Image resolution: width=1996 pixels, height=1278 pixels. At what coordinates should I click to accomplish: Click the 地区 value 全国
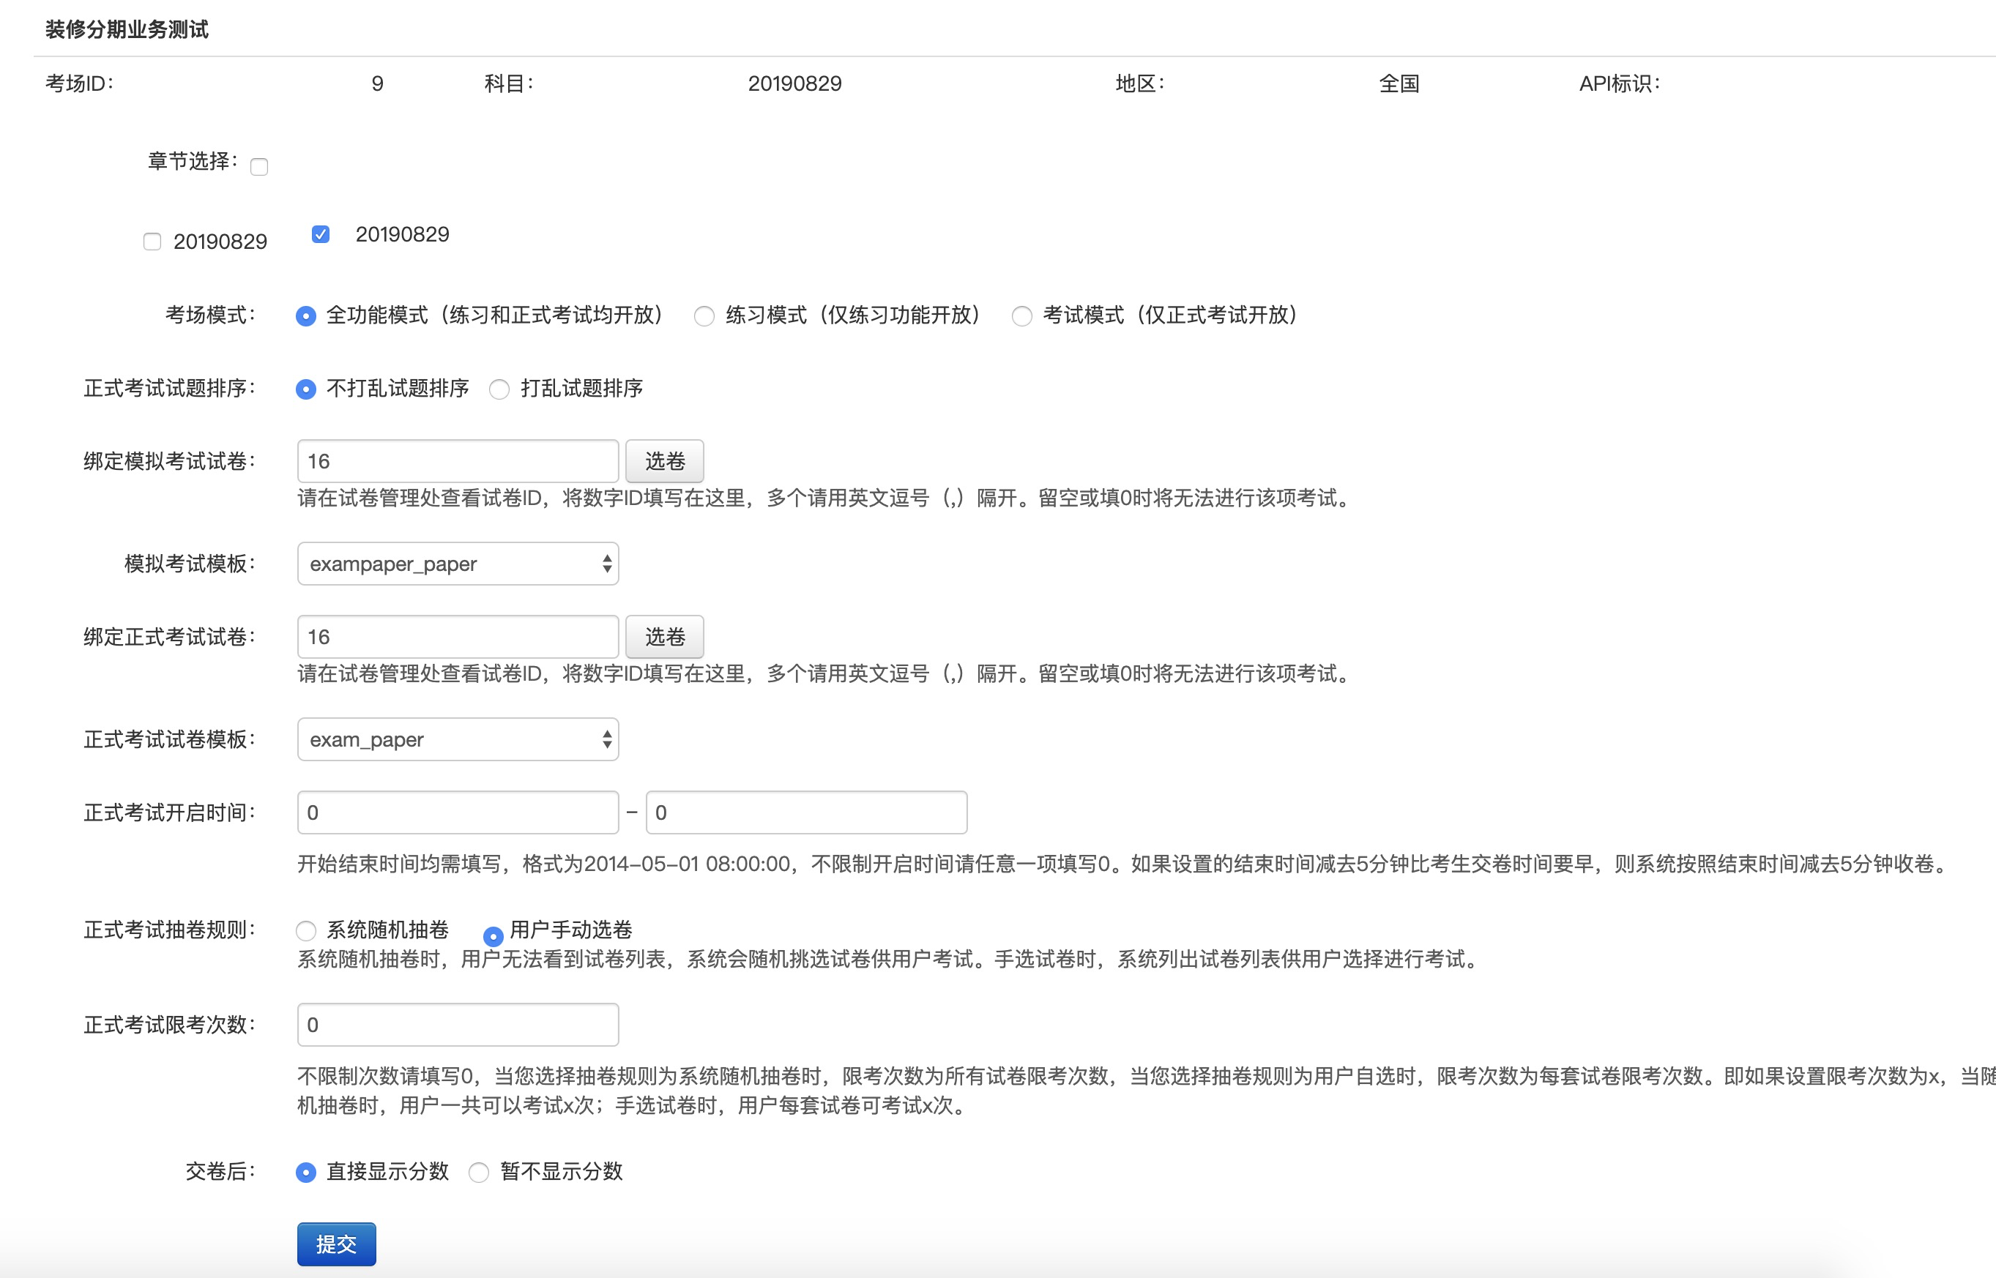pyautogui.click(x=1399, y=84)
